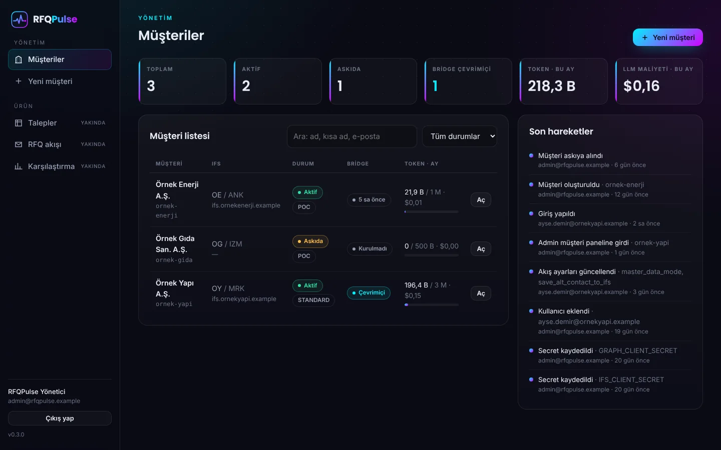Click the Çıkış yap logout button
This screenshot has width=721, height=450.
(60, 418)
